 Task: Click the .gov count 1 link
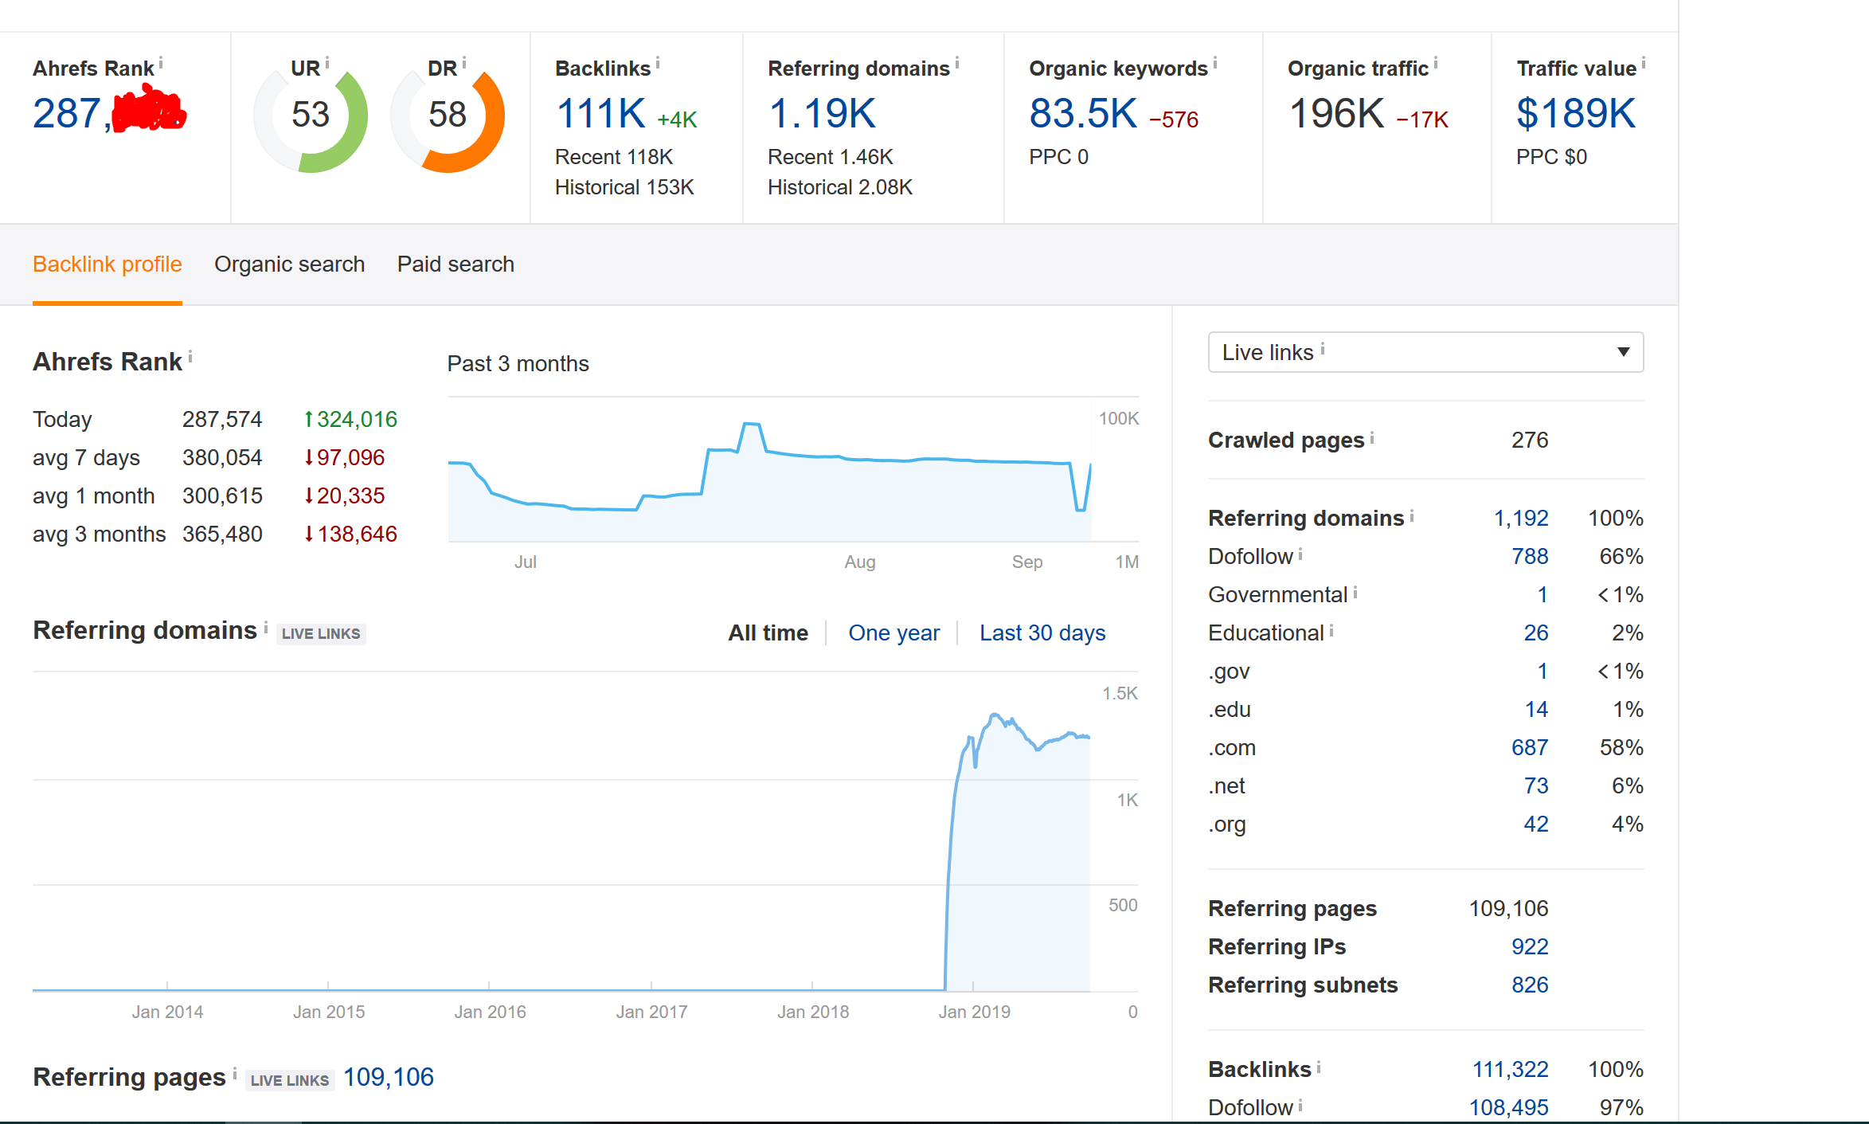[1543, 672]
